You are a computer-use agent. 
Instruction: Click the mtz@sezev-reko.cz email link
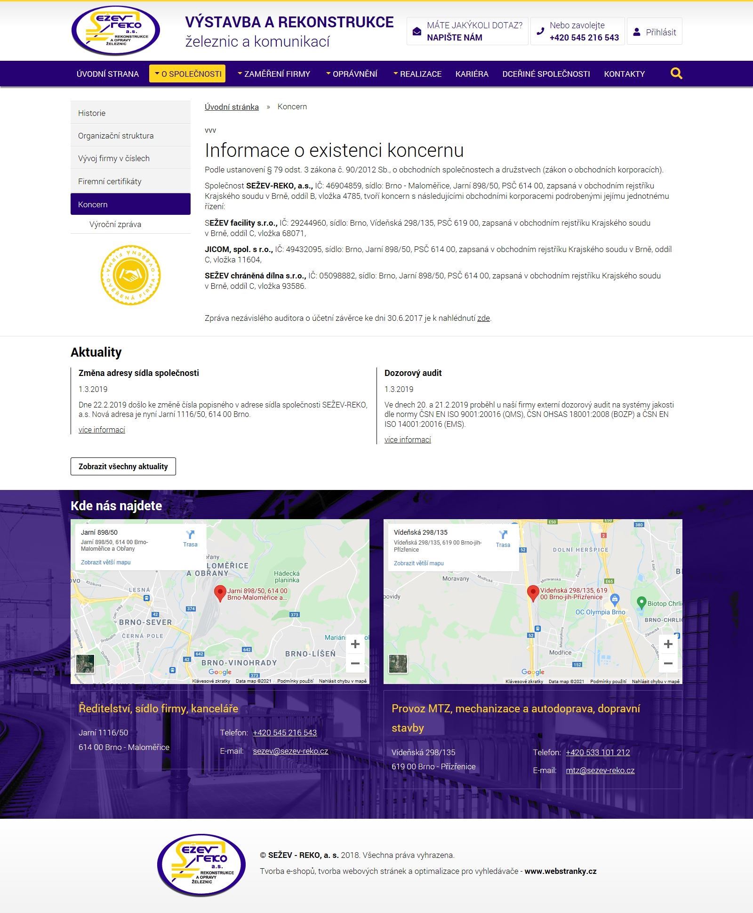click(600, 770)
